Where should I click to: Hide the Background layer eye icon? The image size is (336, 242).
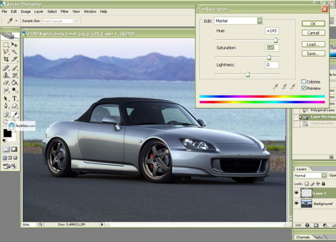tap(297, 203)
